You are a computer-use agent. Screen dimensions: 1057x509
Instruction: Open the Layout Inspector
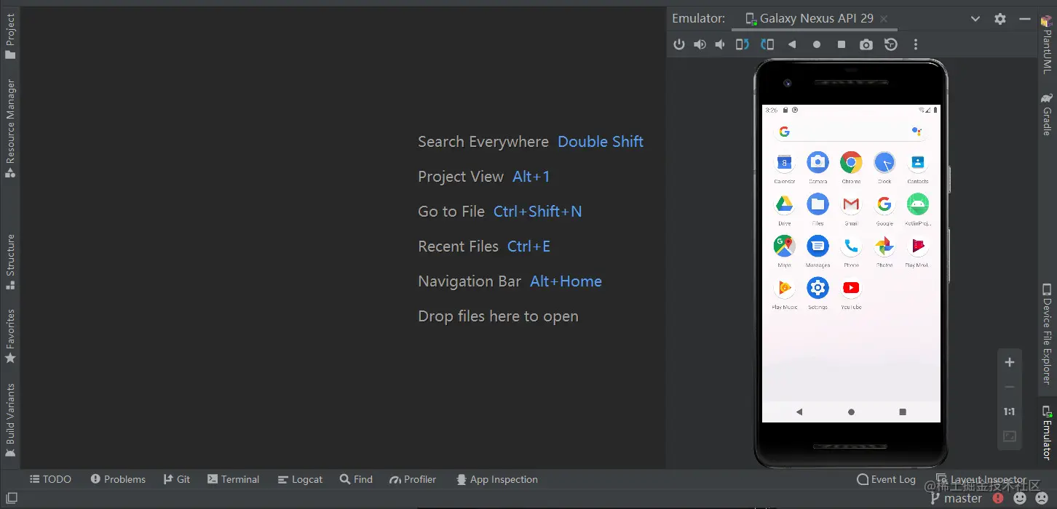pyautogui.click(x=984, y=479)
